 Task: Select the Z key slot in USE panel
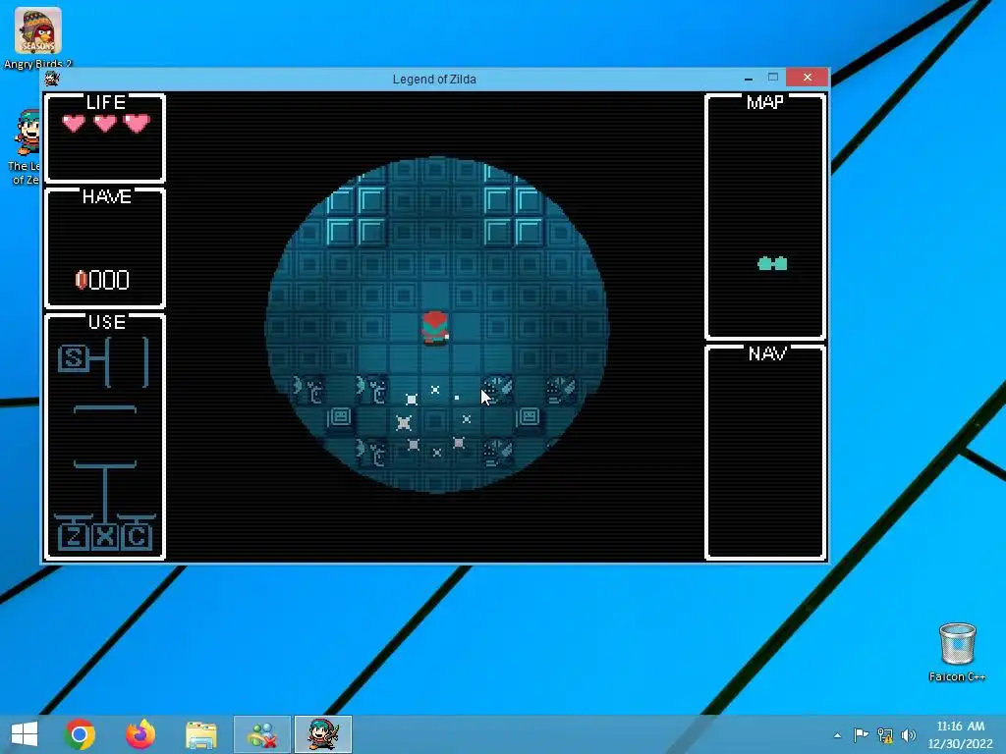74,537
